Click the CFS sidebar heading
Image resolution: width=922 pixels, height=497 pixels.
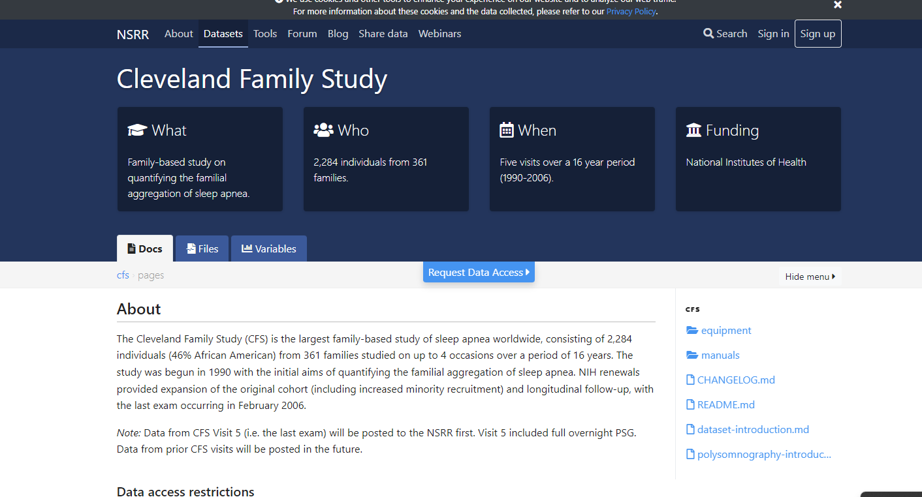693,309
